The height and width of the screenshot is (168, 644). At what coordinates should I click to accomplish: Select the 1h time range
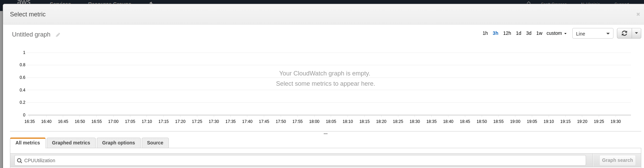tap(485, 33)
